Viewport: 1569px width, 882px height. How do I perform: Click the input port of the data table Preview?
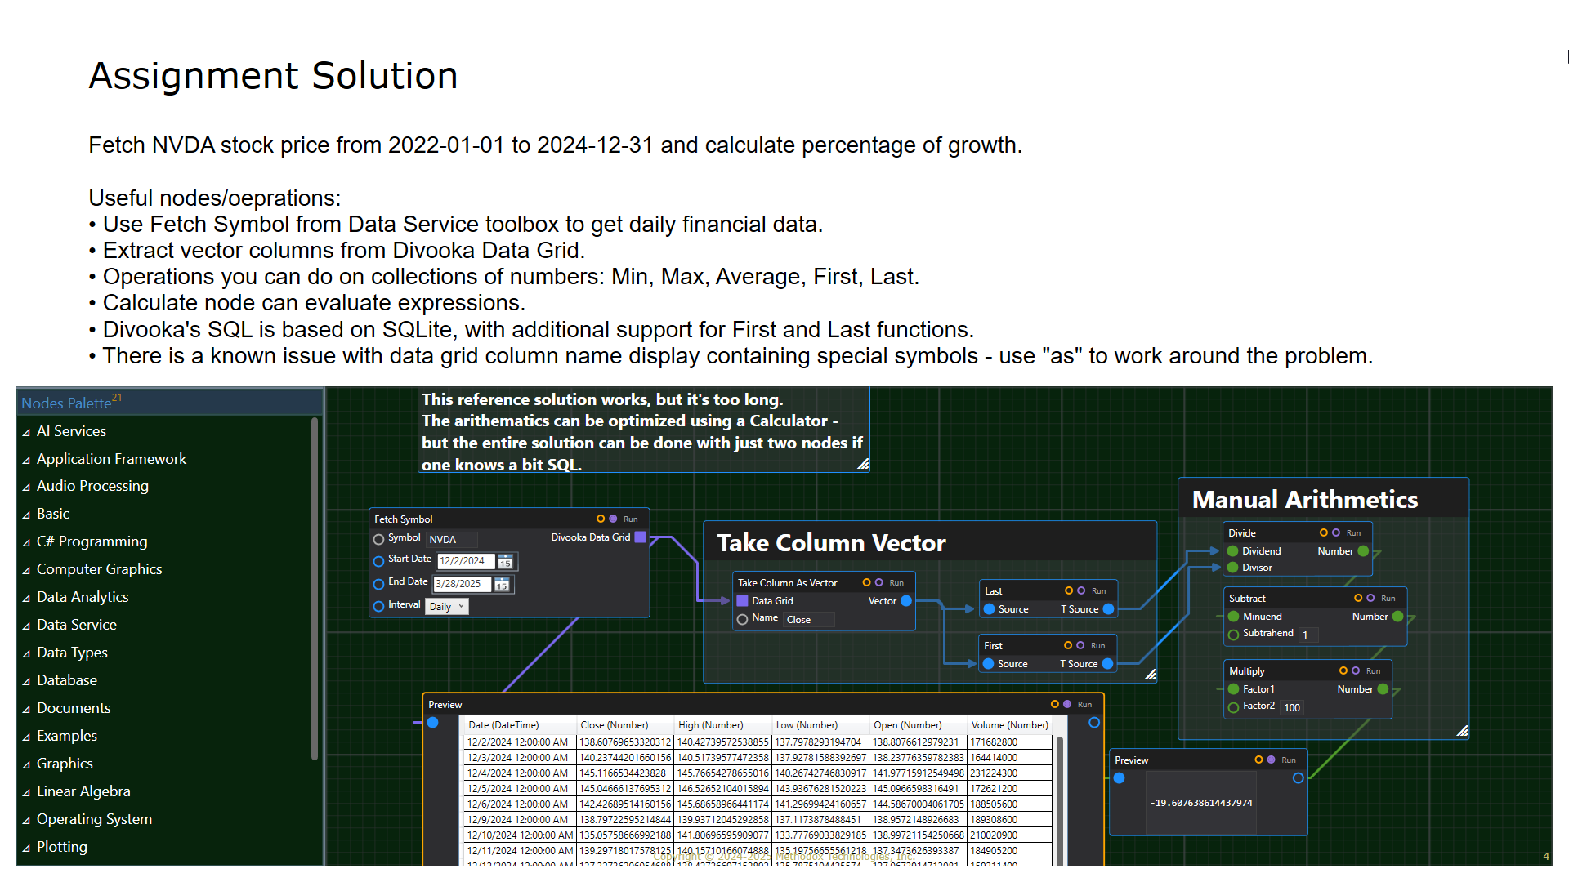pos(433,723)
